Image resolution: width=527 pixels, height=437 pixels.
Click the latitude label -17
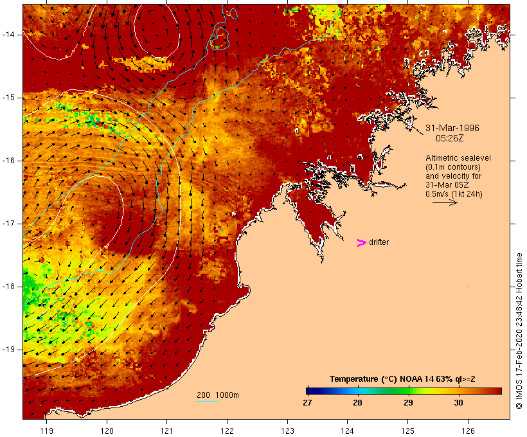[x=8, y=224]
